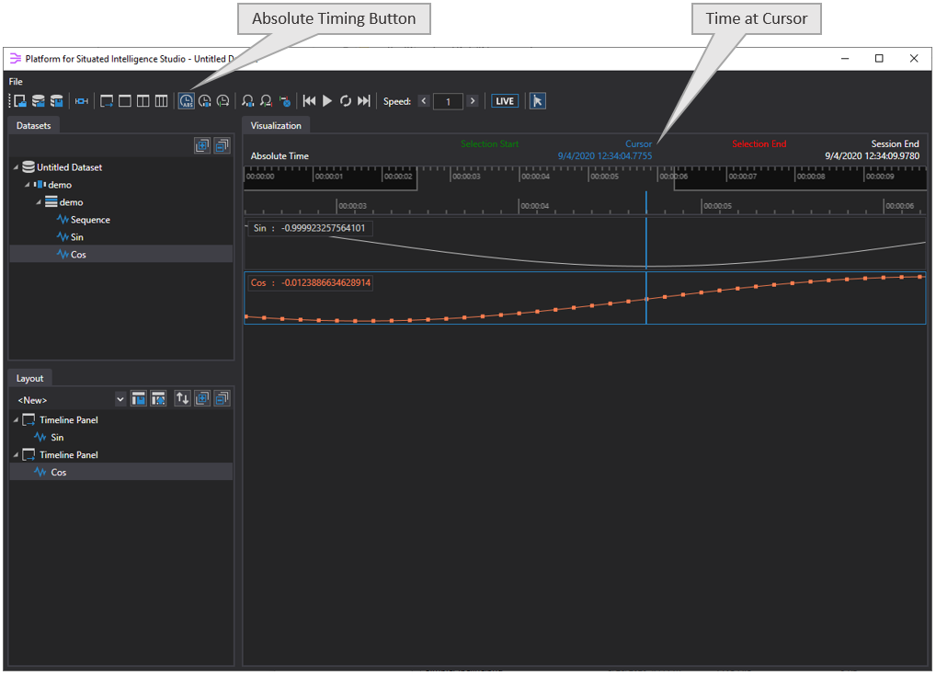
Task: Save the current layout
Action: coord(138,397)
